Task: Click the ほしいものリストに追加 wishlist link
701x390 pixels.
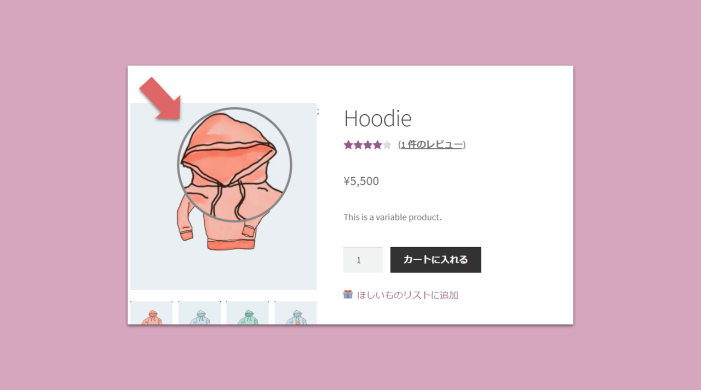Action: click(407, 295)
